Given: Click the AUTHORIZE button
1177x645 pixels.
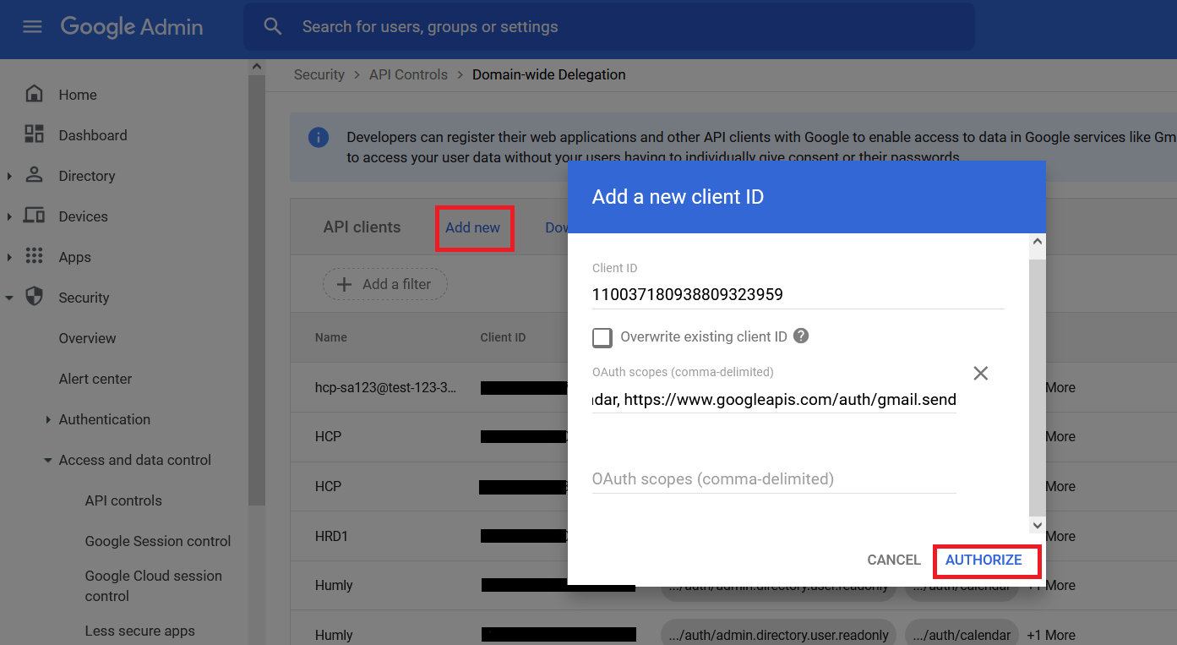Looking at the screenshot, I should point(985,560).
